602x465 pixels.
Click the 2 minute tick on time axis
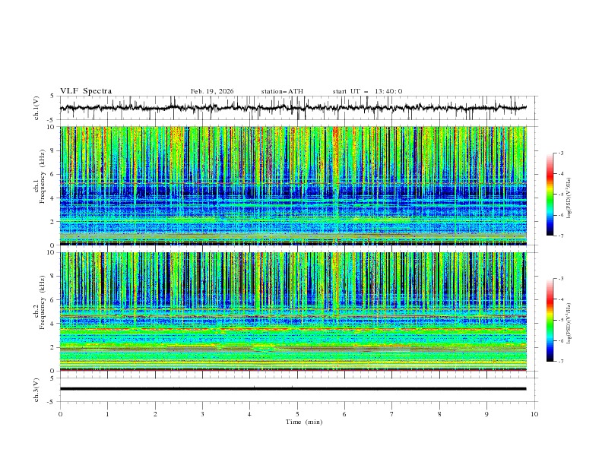tap(155, 413)
